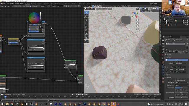Viewport: 189px width, 106px height.
Task: Click the Windows Start button
Action: click(2, 104)
